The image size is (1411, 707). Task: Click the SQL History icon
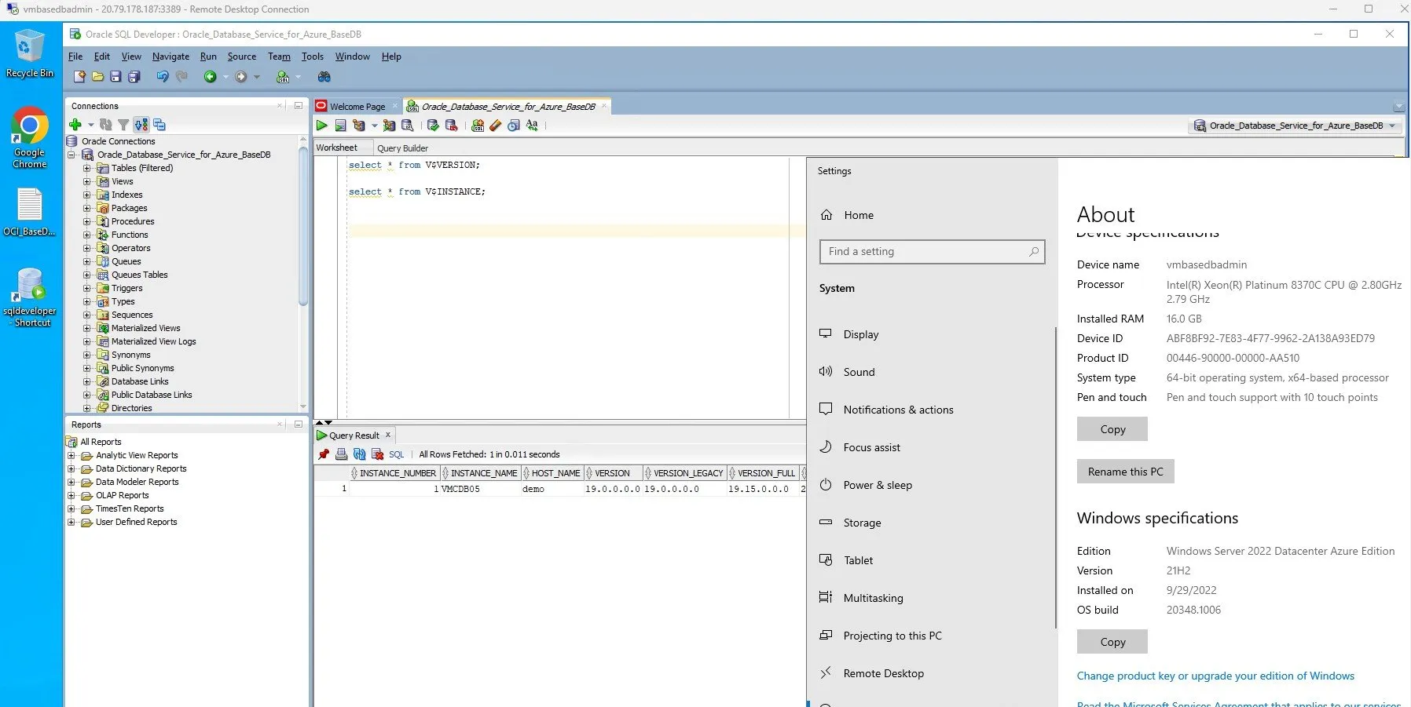[x=513, y=126]
